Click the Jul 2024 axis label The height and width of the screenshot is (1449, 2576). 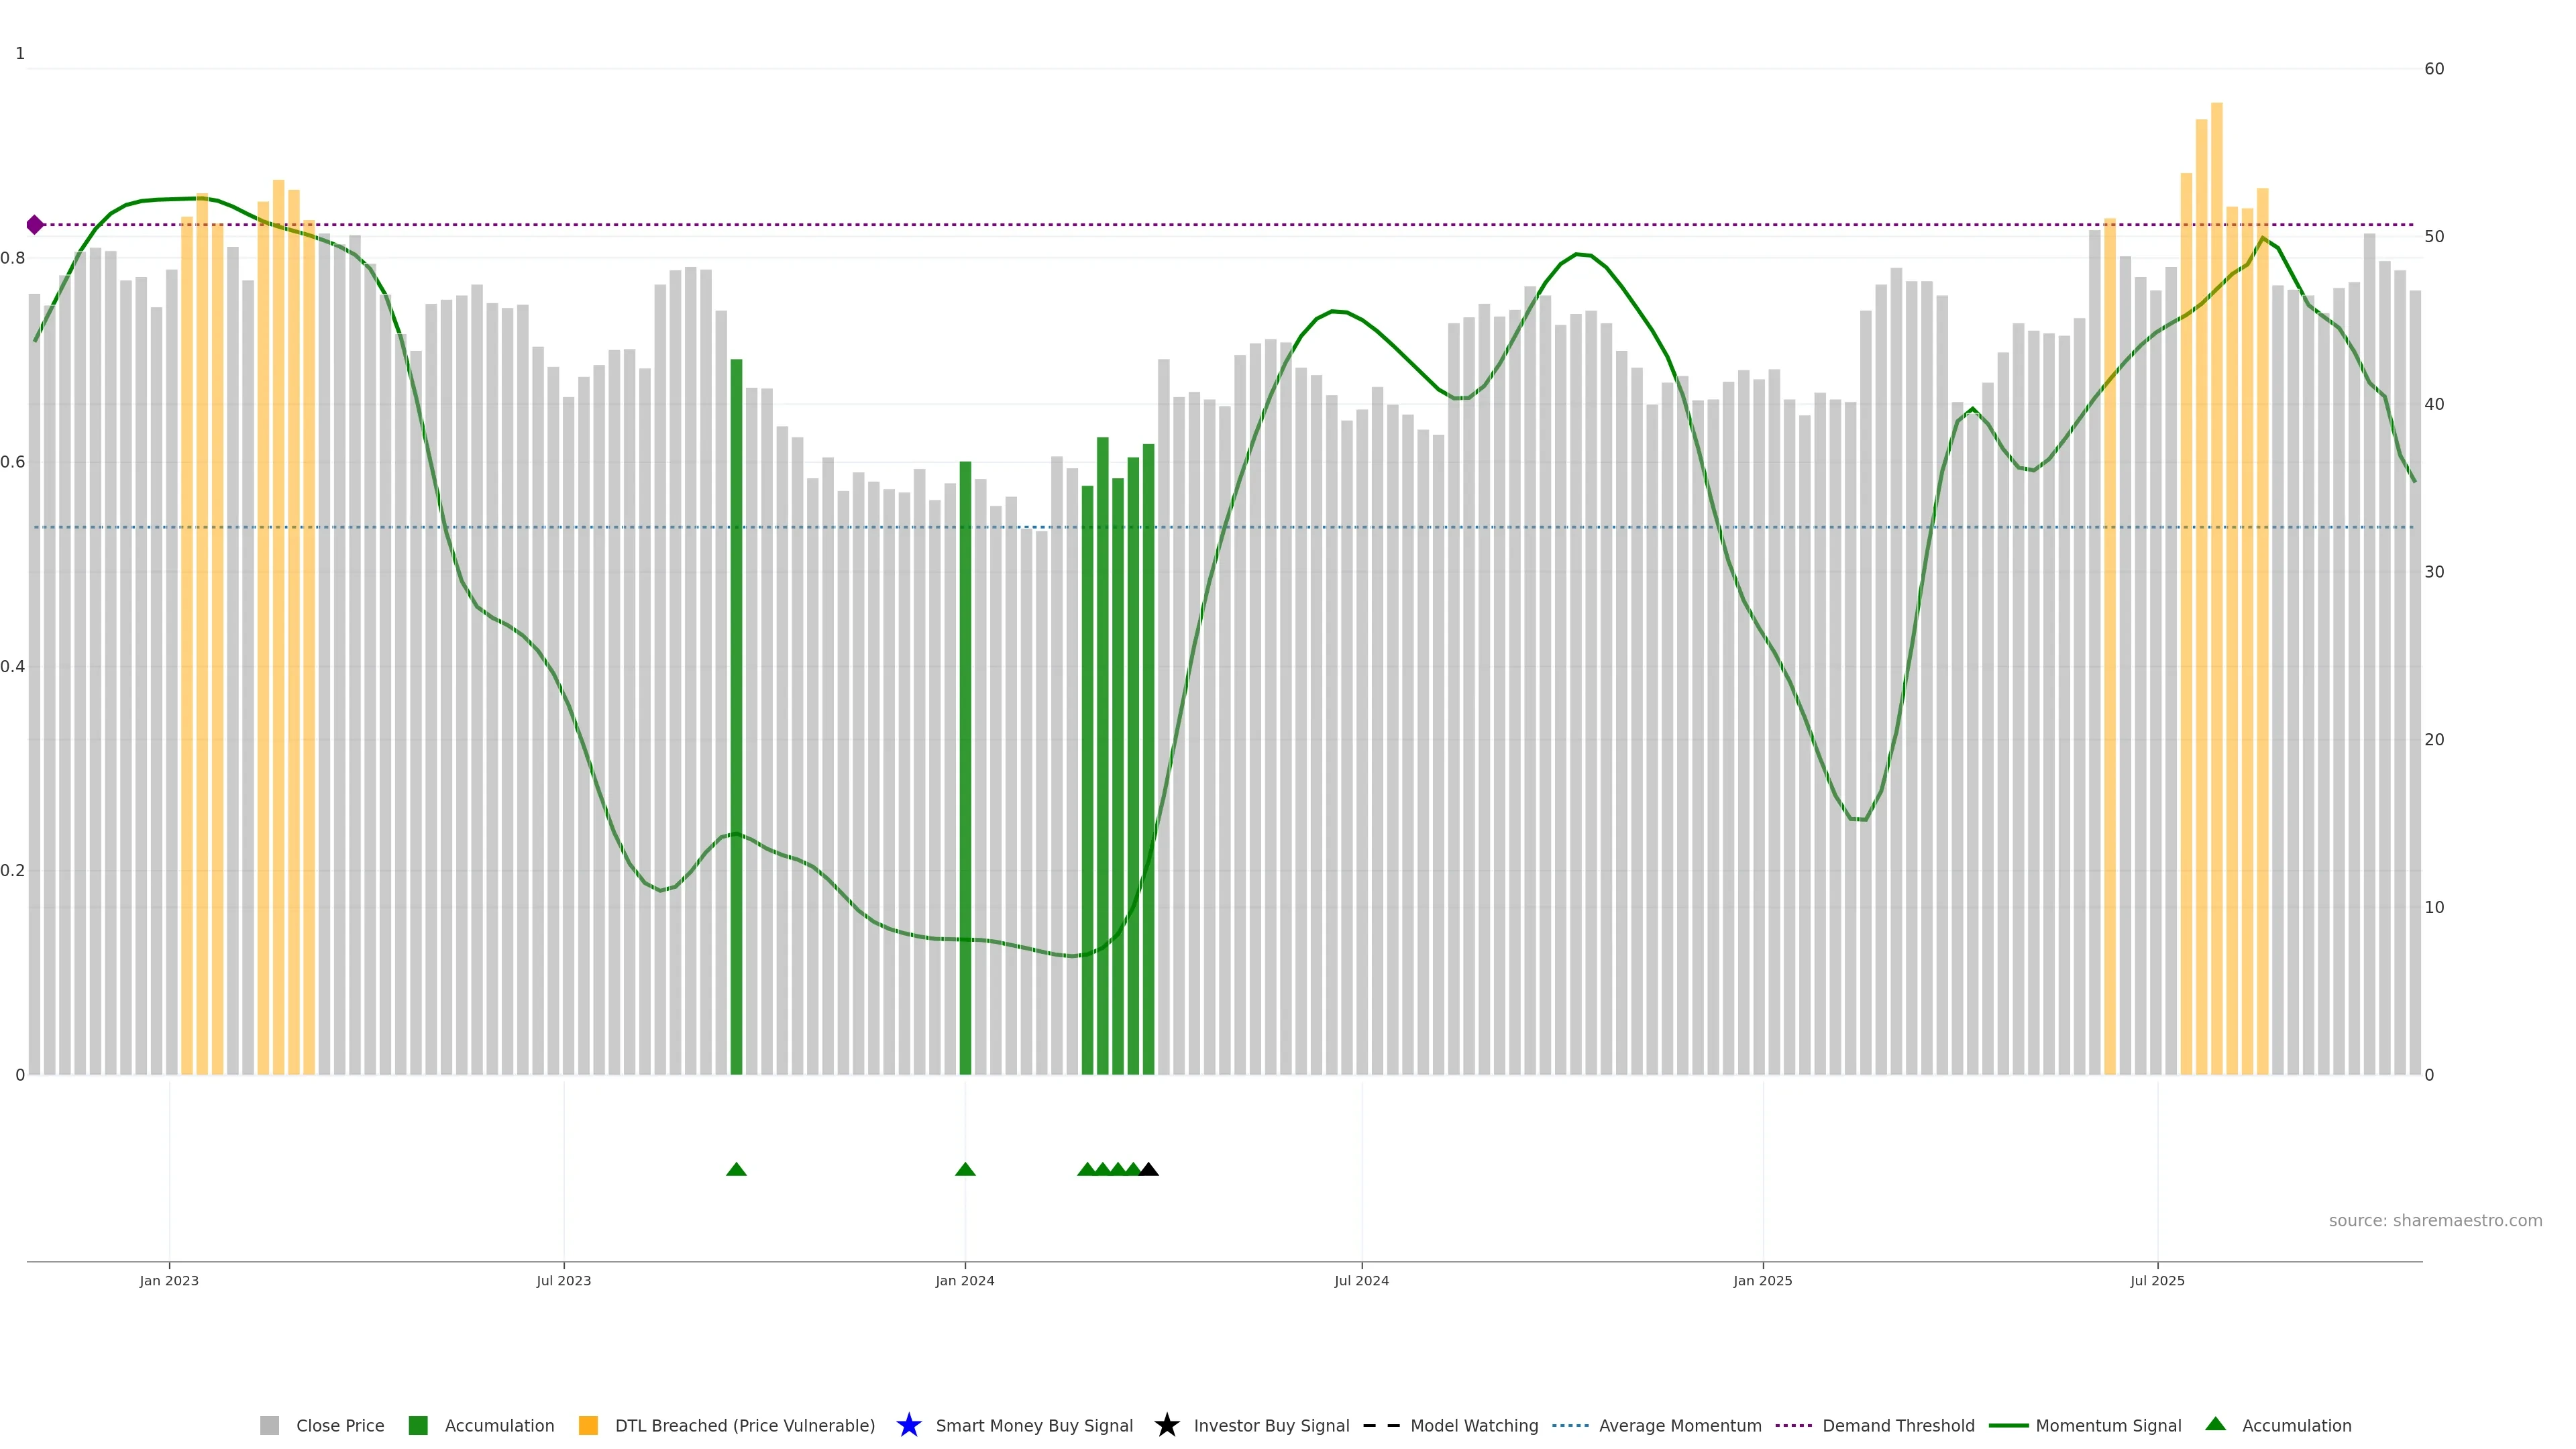(1361, 1280)
